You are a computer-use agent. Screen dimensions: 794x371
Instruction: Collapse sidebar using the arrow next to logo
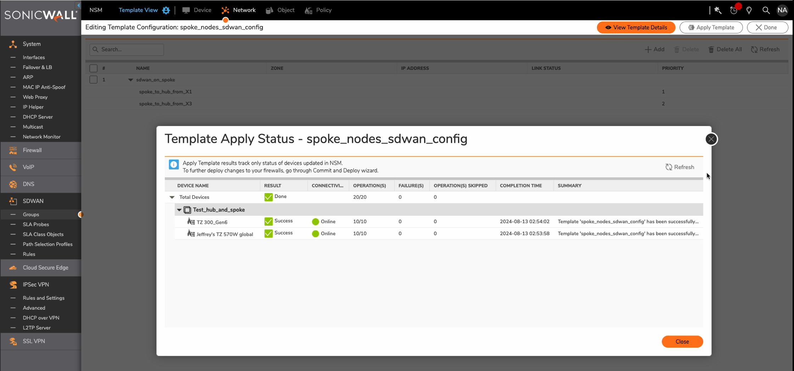coord(78,5)
